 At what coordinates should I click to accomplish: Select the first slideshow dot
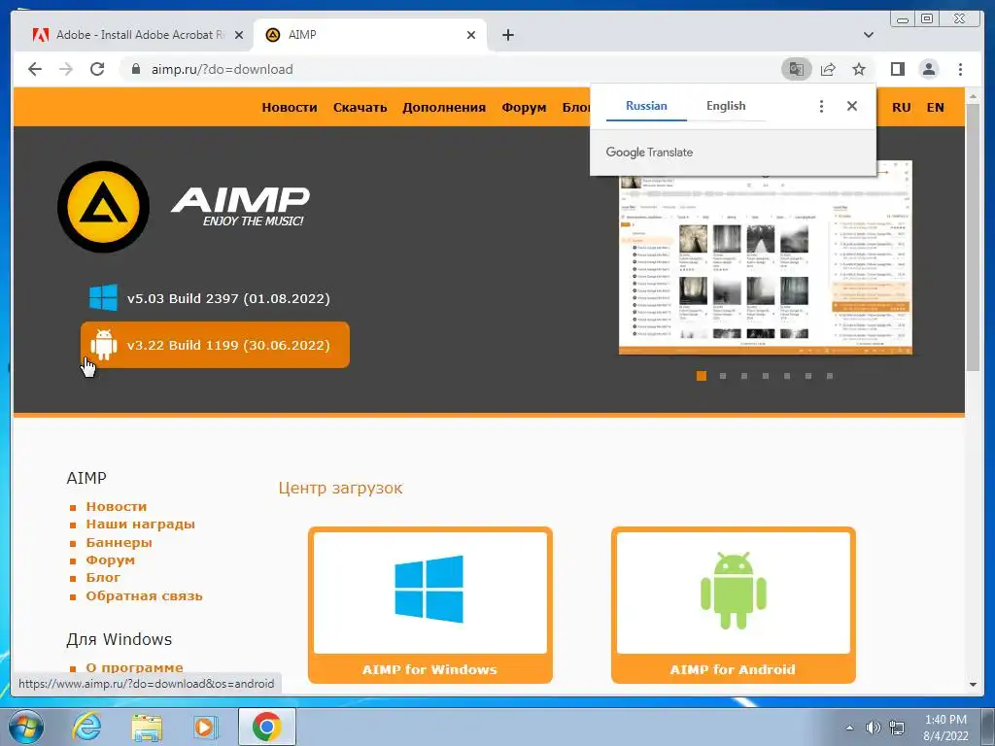(x=702, y=376)
